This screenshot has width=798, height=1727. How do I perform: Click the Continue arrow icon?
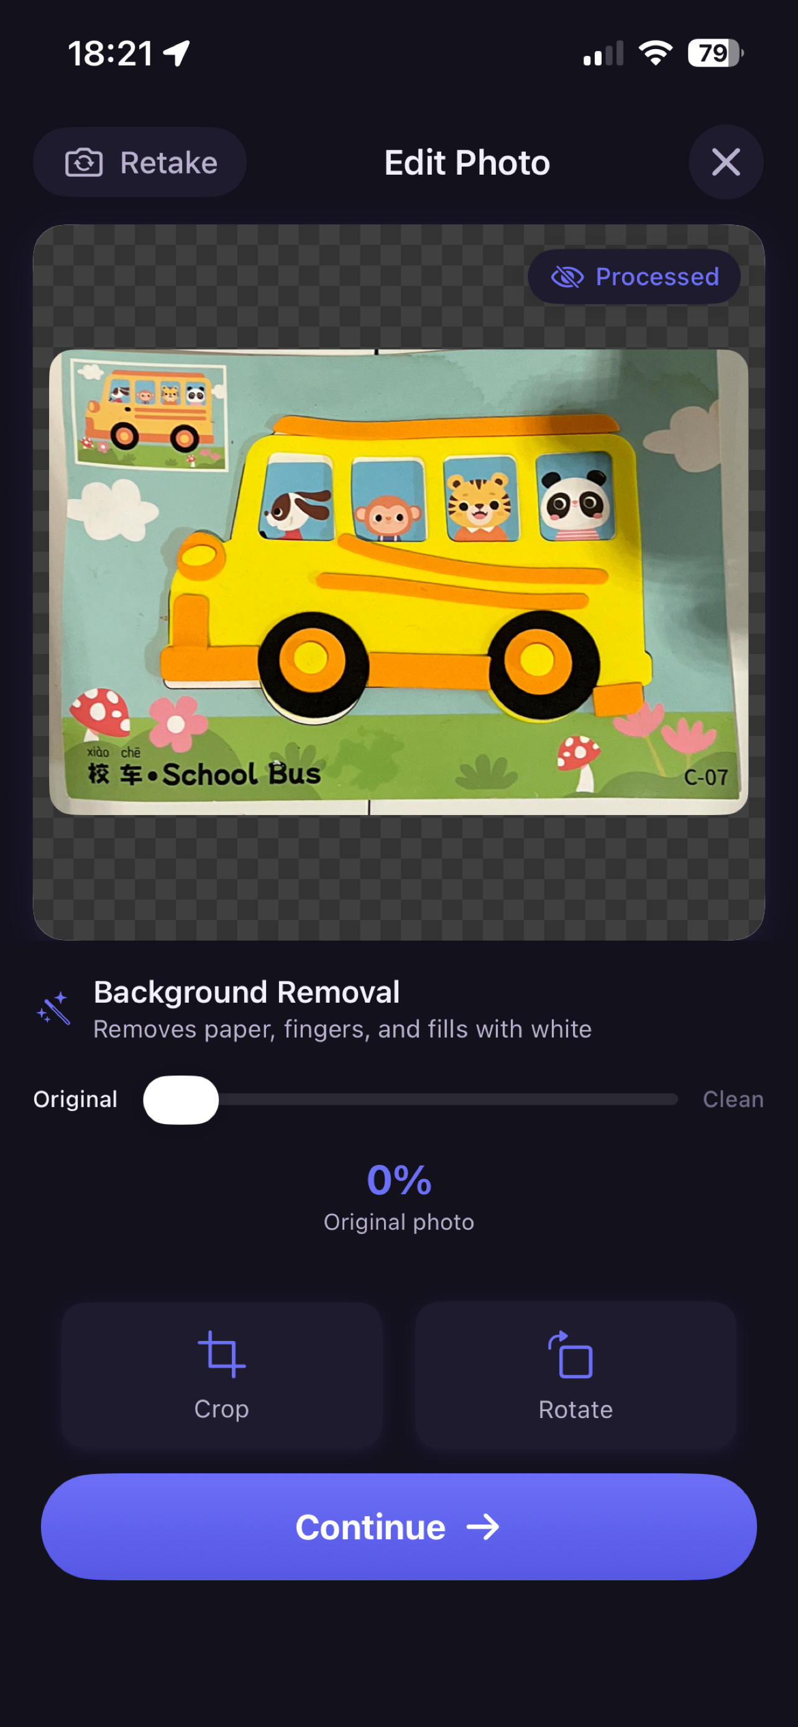click(x=483, y=1527)
